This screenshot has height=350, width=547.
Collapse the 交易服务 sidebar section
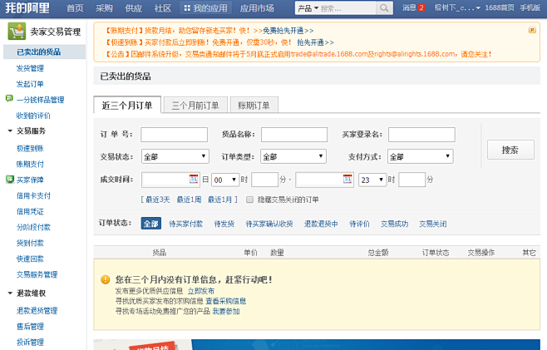[9, 131]
